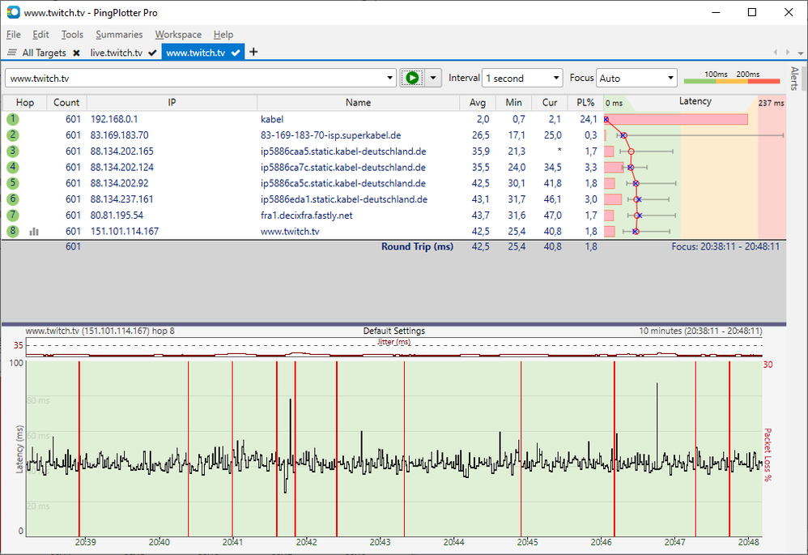The image size is (808, 555).
Task: Open the Help menu
Action: [223, 35]
